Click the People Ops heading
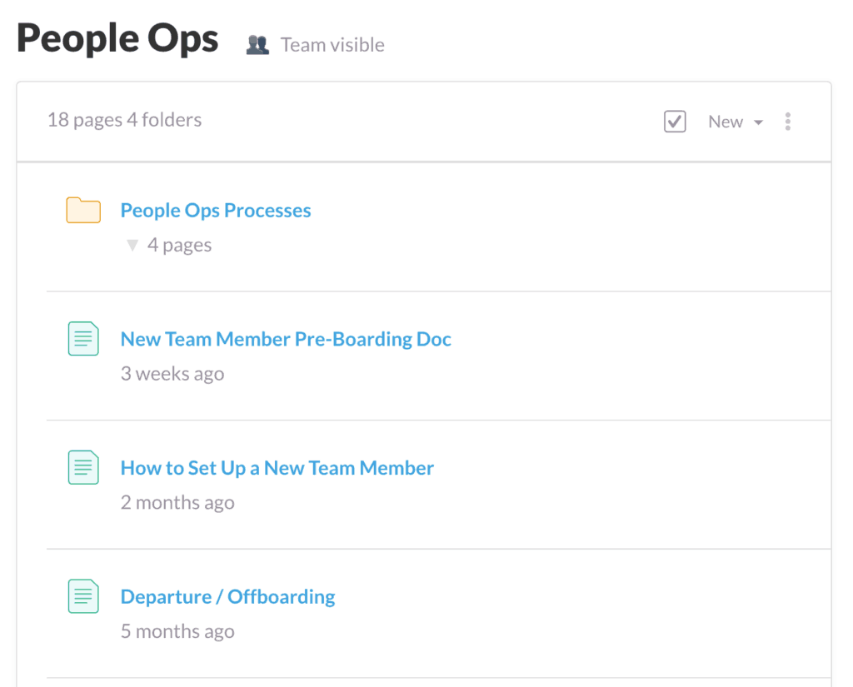The image size is (853, 687). [x=117, y=39]
